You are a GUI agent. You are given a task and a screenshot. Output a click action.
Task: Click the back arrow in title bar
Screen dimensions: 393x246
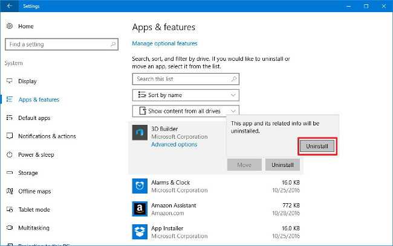coord(10,6)
